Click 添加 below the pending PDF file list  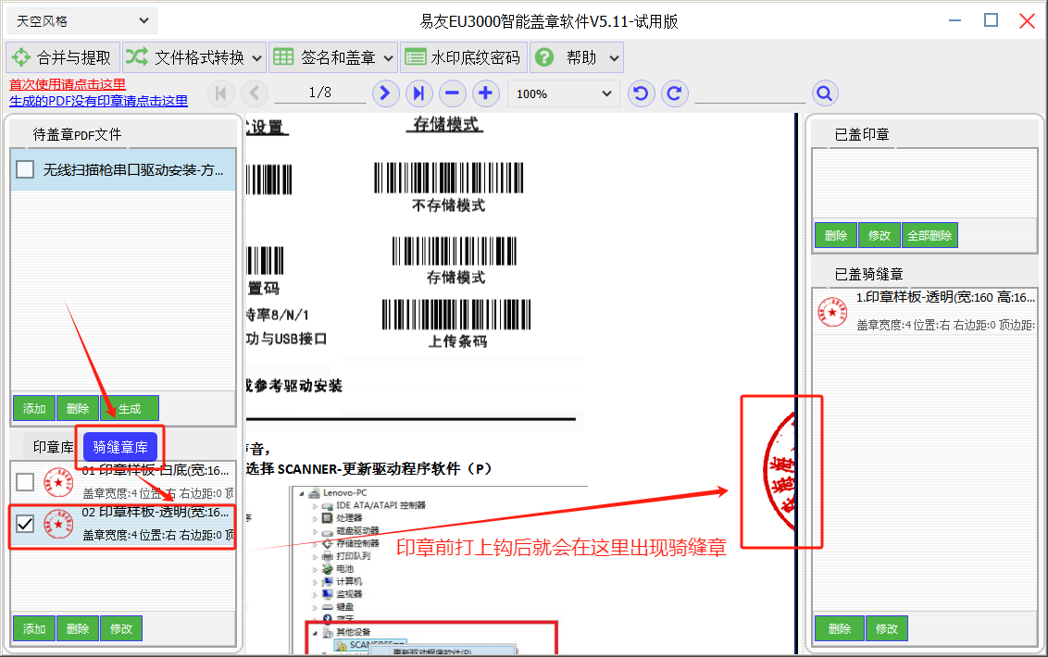(x=34, y=408)
